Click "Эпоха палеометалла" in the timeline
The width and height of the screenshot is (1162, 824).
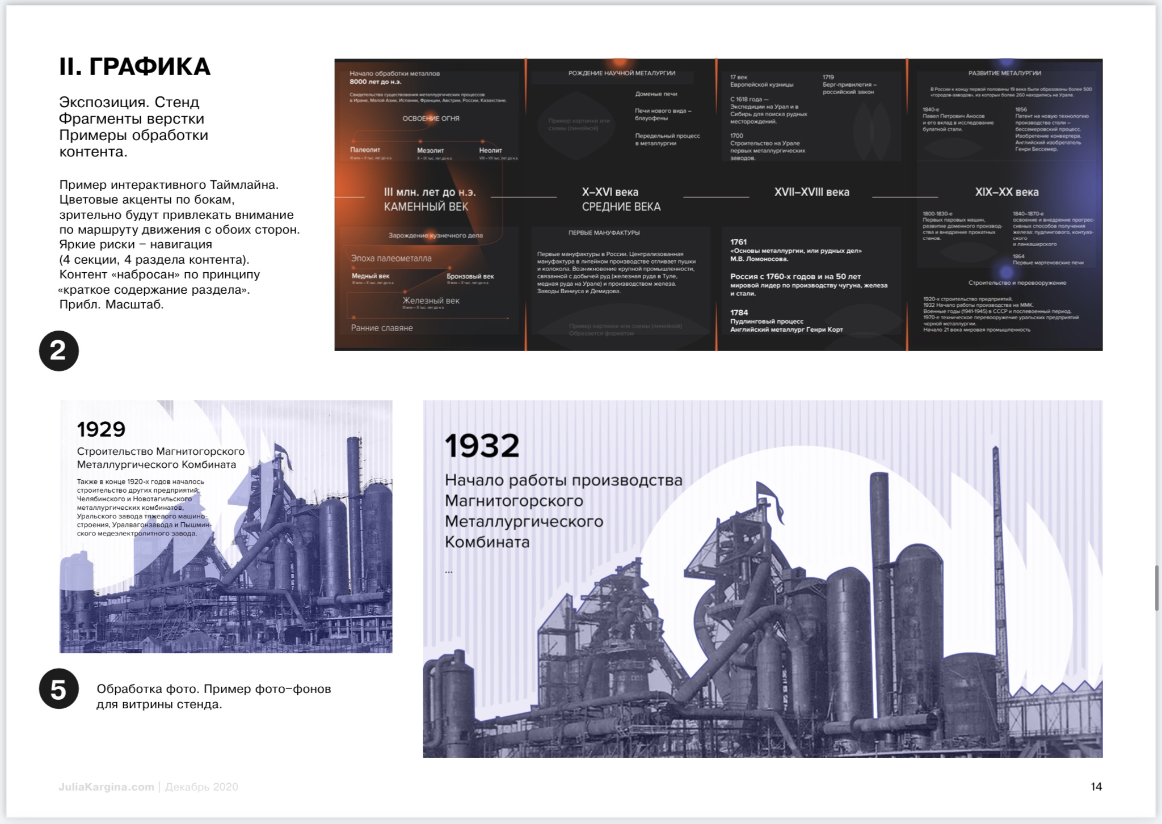point(391,259)
